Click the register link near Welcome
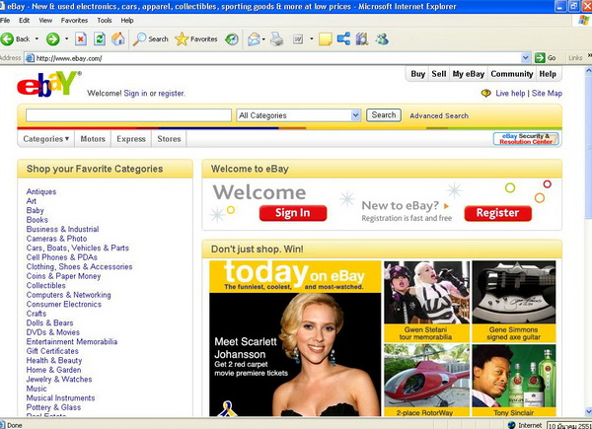592x429 pixels. (x=171, y=93)
